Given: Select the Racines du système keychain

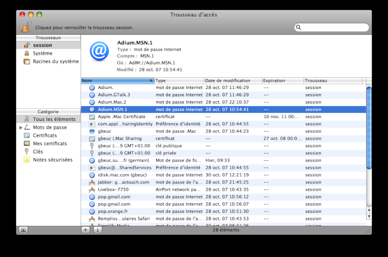Looking at the screenshot, I should [48, 61].
